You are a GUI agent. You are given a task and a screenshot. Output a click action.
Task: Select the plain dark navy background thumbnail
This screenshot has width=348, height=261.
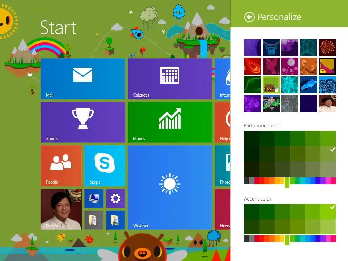click(x=309, y=104)
